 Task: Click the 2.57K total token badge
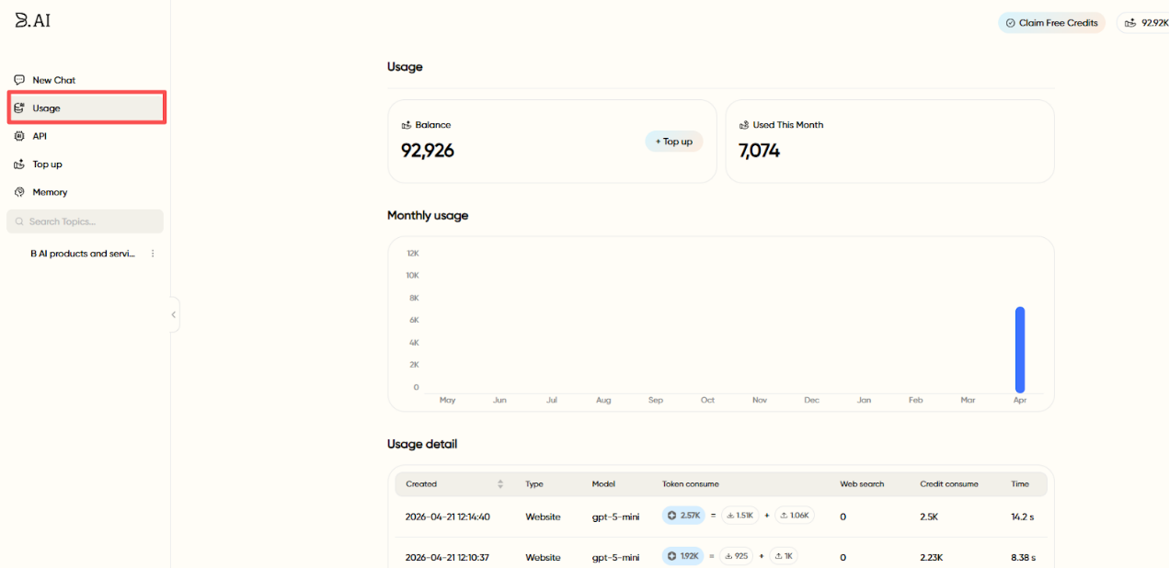[x=683, y=516]
